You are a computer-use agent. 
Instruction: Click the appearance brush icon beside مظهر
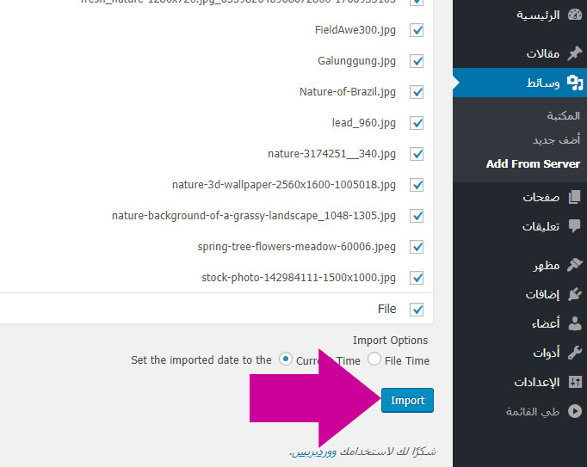575,265
